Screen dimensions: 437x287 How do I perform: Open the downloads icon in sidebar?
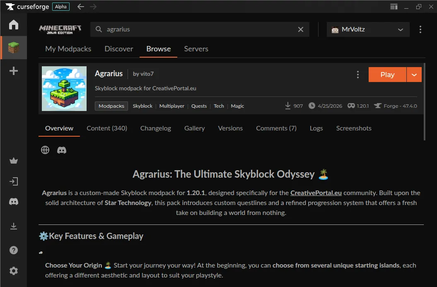tap(13, 226)
